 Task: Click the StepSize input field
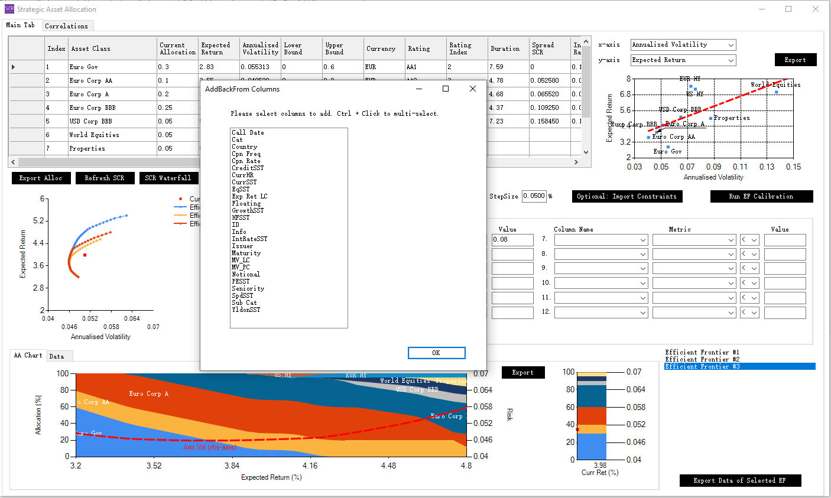[533, 196]
